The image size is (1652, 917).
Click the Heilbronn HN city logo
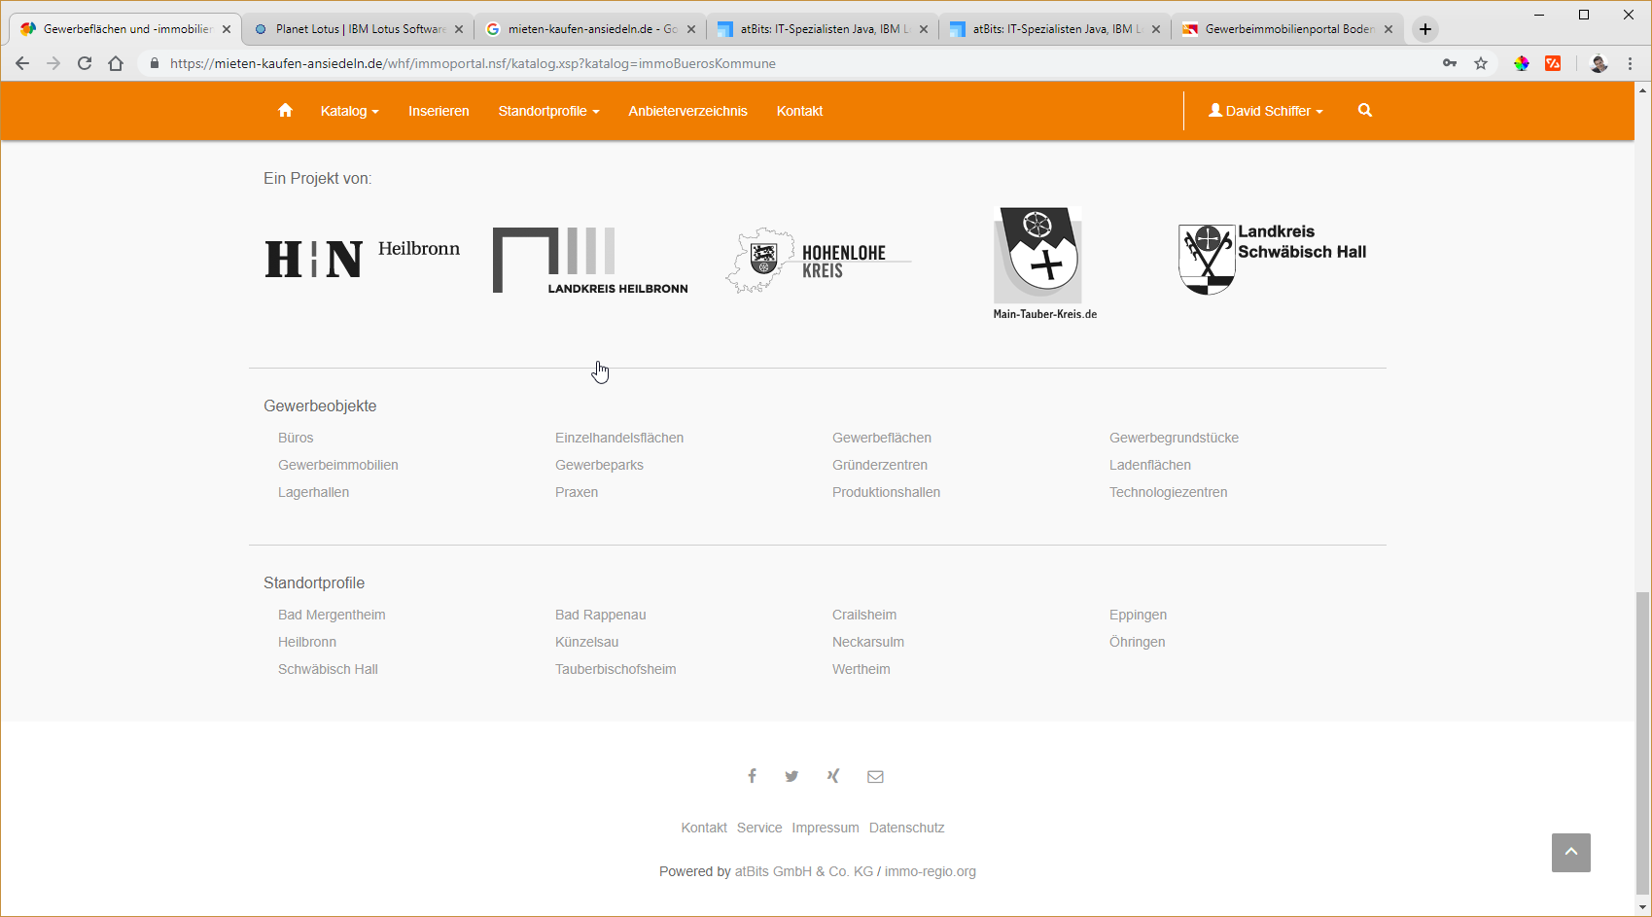click(x=362, y=259)
